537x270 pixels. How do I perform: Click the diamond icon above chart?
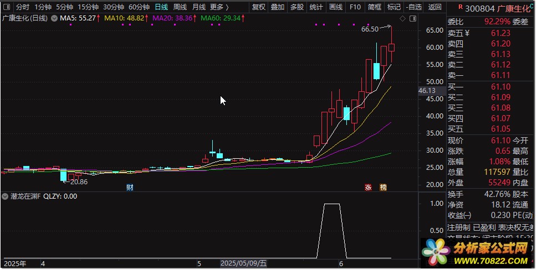pos(403,18)
